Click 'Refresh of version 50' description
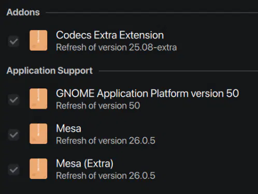This screenshot has width=258, height=194. click(x=98, y=106)
